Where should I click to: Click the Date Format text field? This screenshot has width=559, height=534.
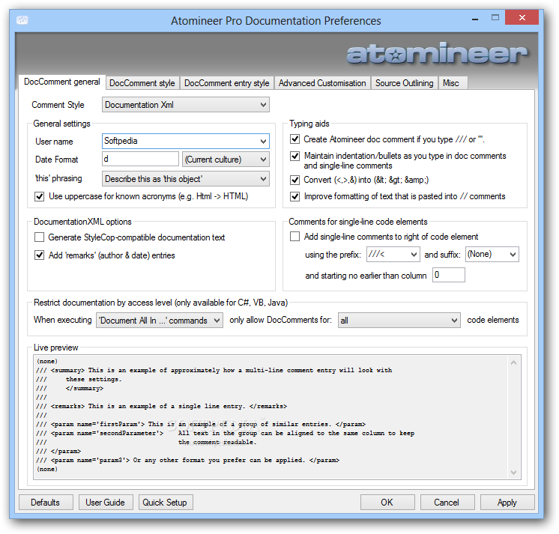pos(140,159)
